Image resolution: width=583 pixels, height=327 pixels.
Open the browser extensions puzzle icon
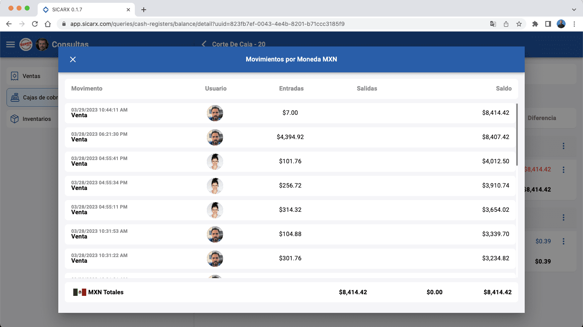[x=535, y=24]
